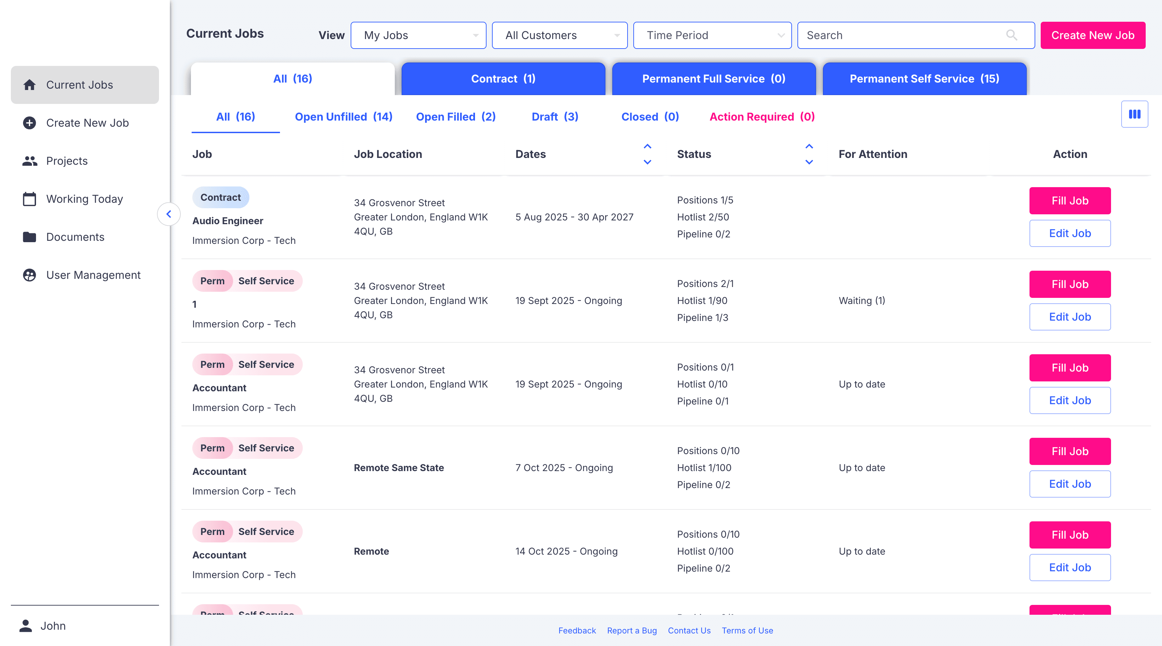Viewport: 1162px width, 646px height.
Task: Sort Status column descending with down arrow
Action: [809, 162]
